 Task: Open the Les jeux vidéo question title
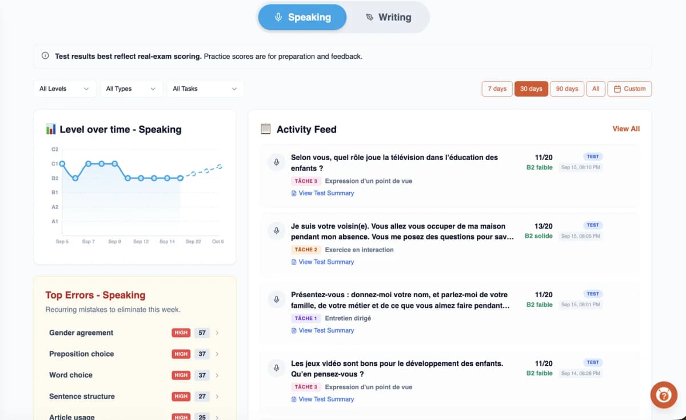(397, 369)
